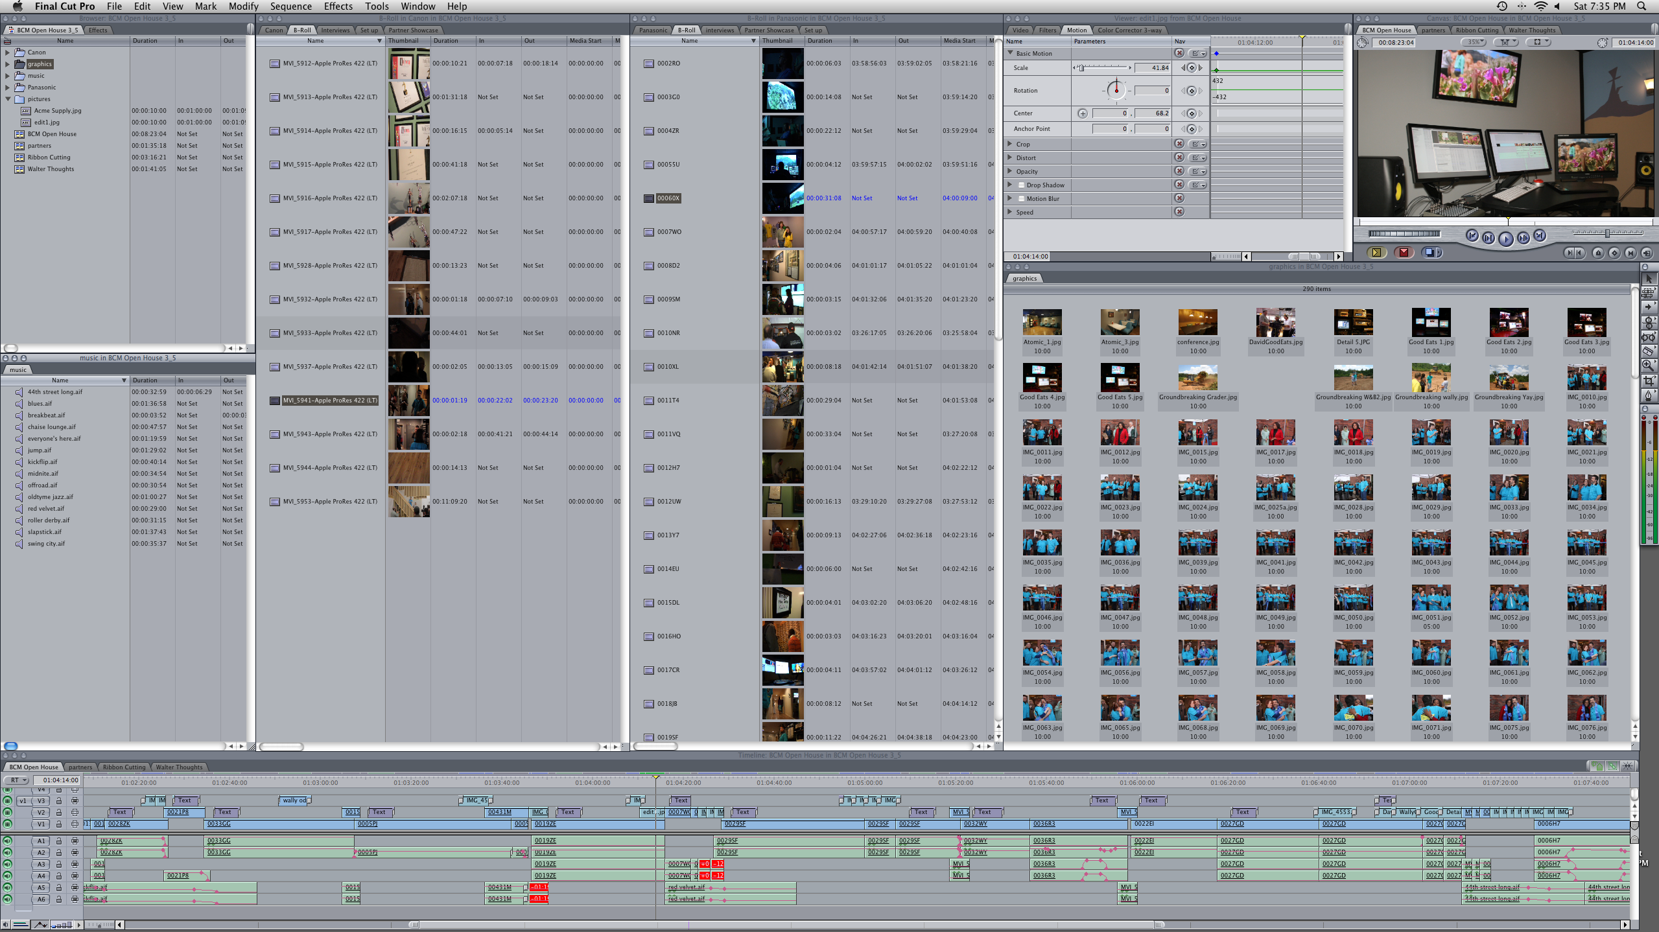1659x932 pixels.
Task: Select the Zoom In tool
Action: pyautogui.click(x=1649, y=366)
